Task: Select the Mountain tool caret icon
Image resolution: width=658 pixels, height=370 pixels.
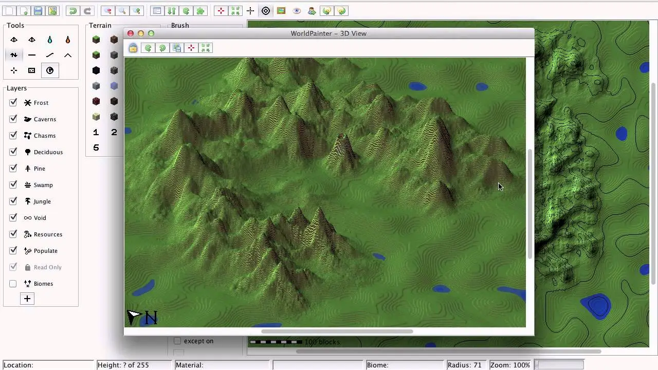Action: (68, 55)
